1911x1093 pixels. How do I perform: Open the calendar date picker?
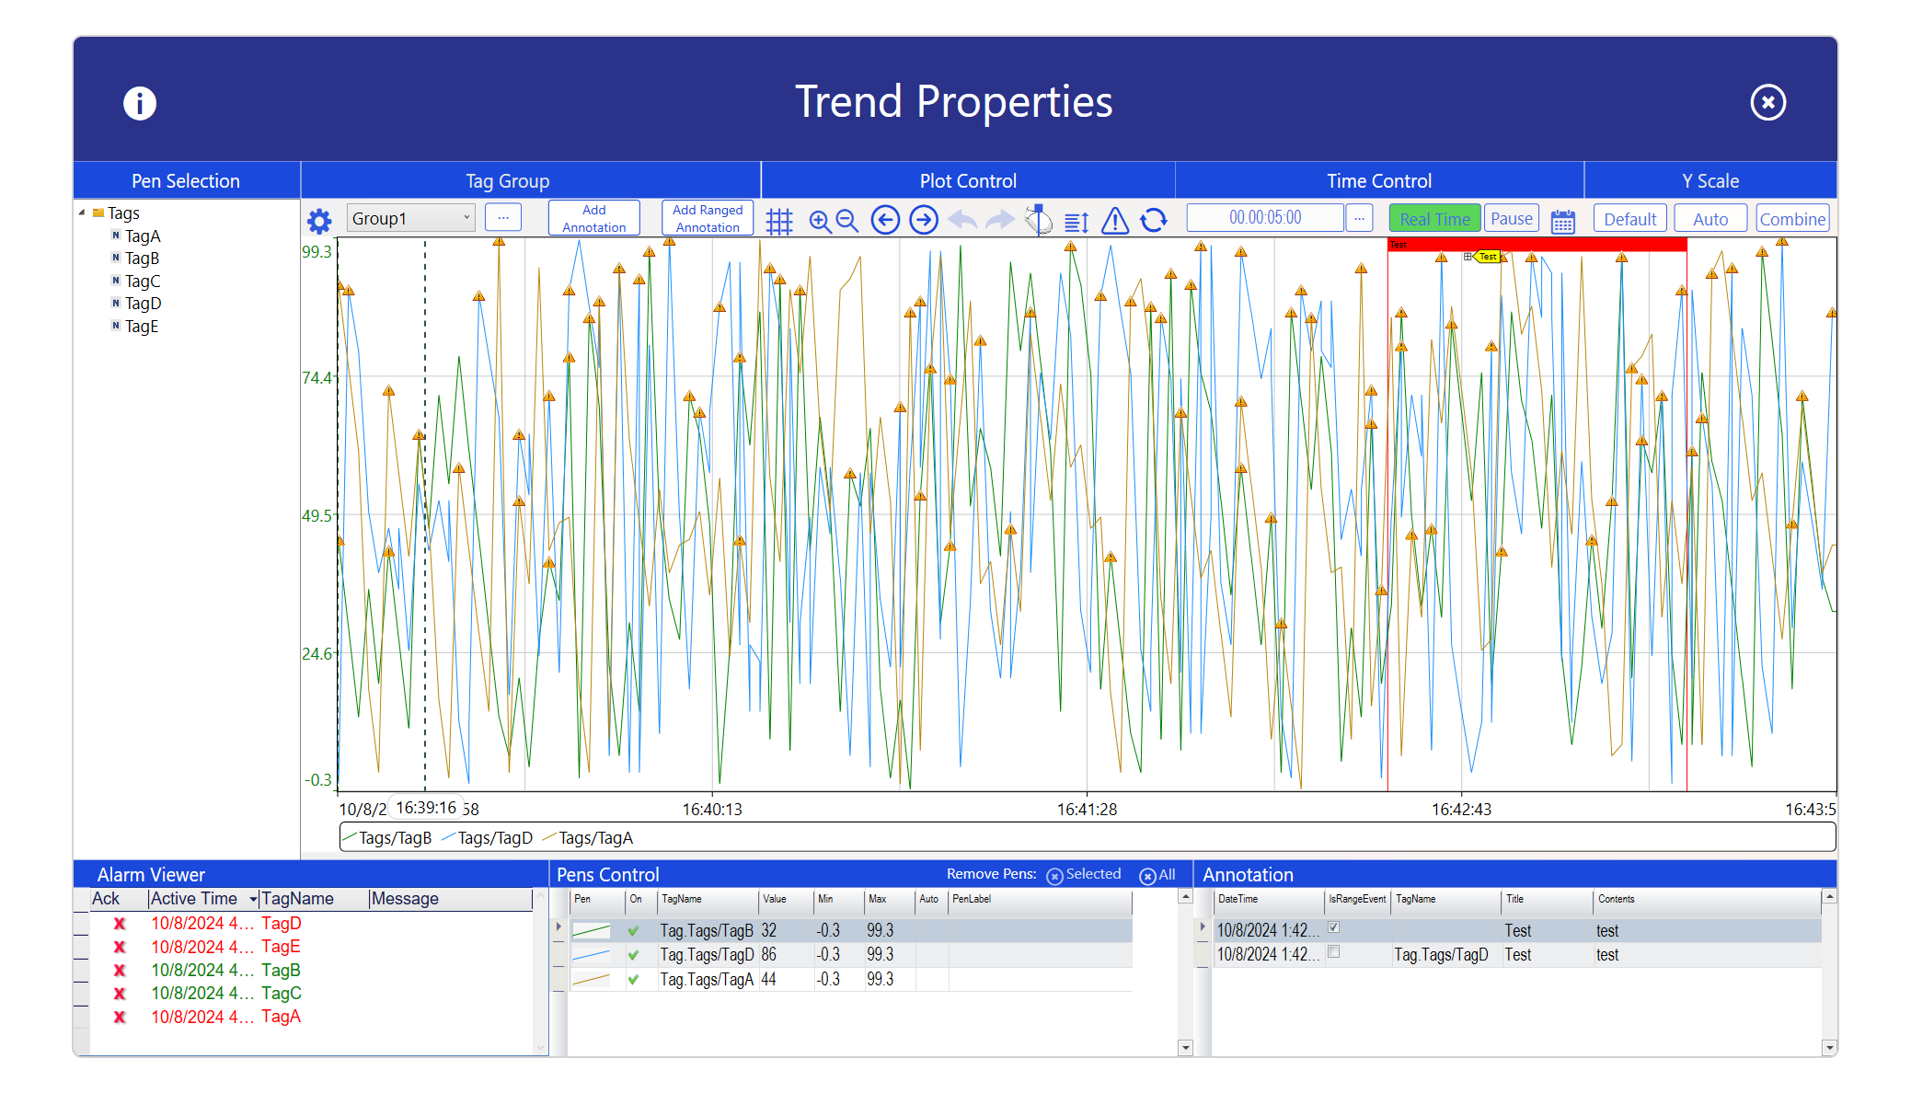click(x=1562, y=221)
